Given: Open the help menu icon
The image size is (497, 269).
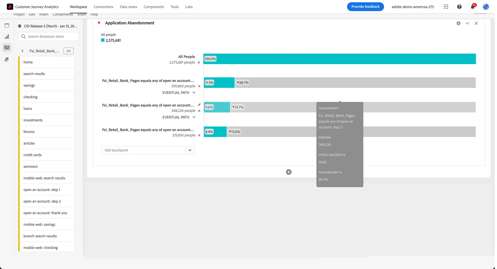Looking at the screenshot, I should tap(459, 7).
